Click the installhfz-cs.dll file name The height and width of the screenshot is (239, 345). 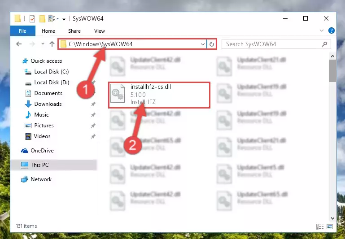[151, 87]
